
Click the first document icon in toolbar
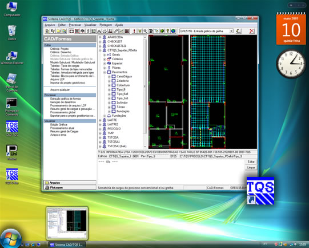point(47,31)
